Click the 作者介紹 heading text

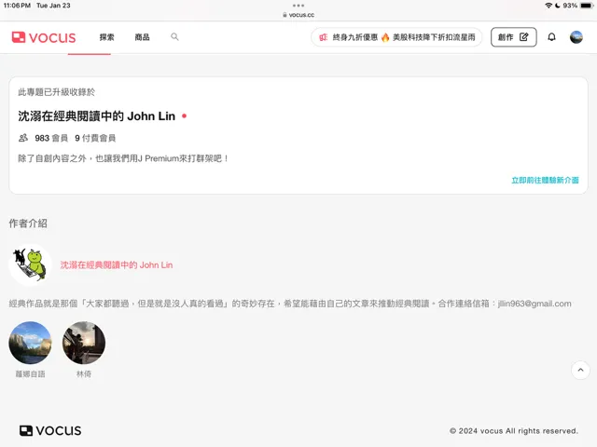(28, 223)
